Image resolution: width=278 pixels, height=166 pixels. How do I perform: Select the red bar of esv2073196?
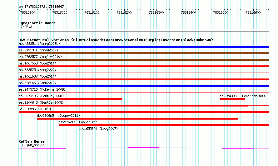click(70, 99)
